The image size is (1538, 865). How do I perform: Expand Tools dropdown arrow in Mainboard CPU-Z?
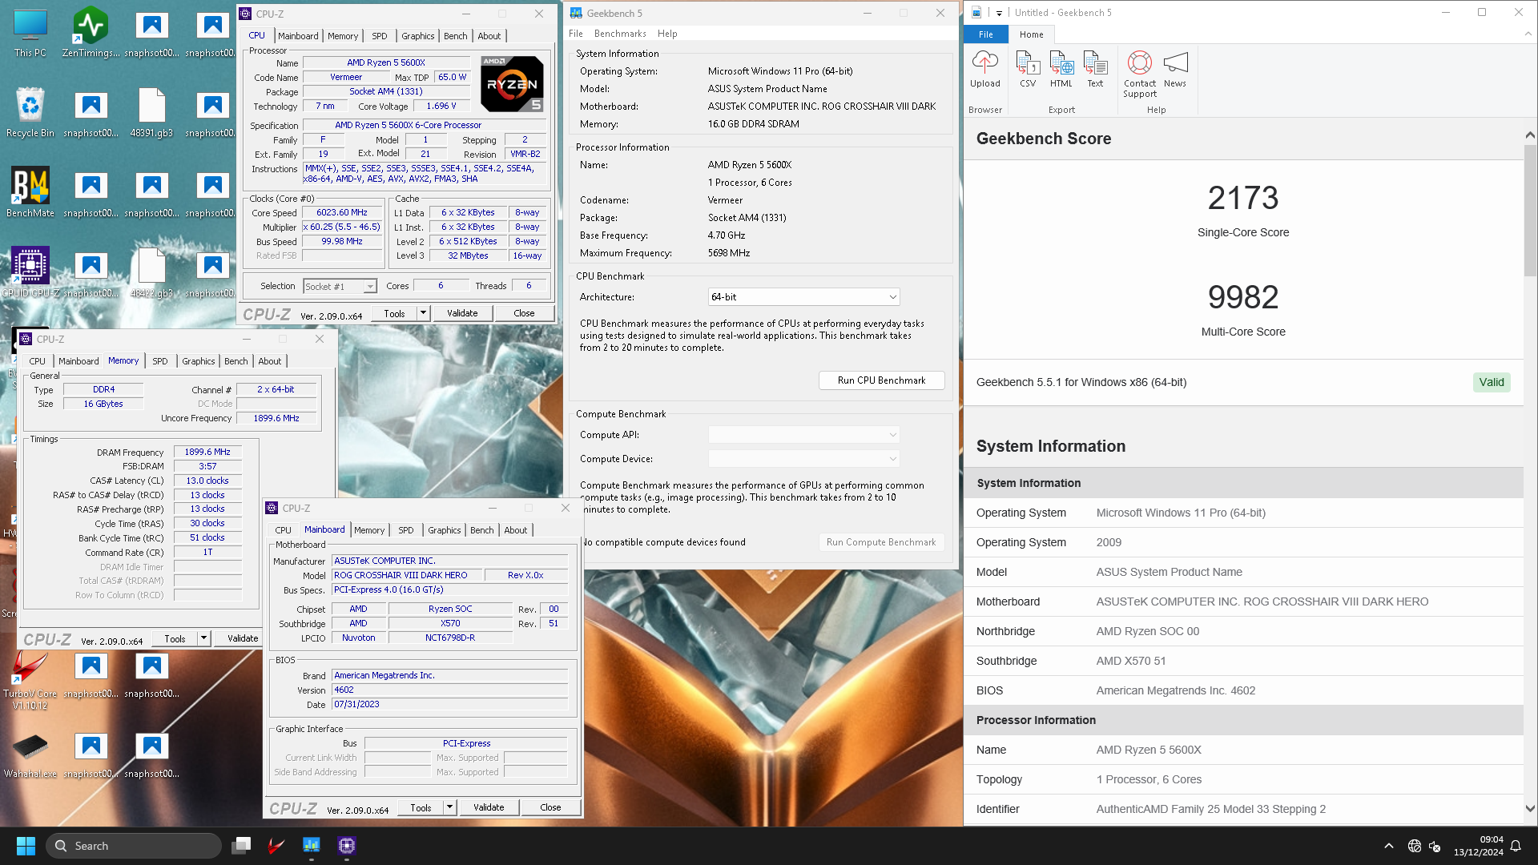(x=449, y=807)
